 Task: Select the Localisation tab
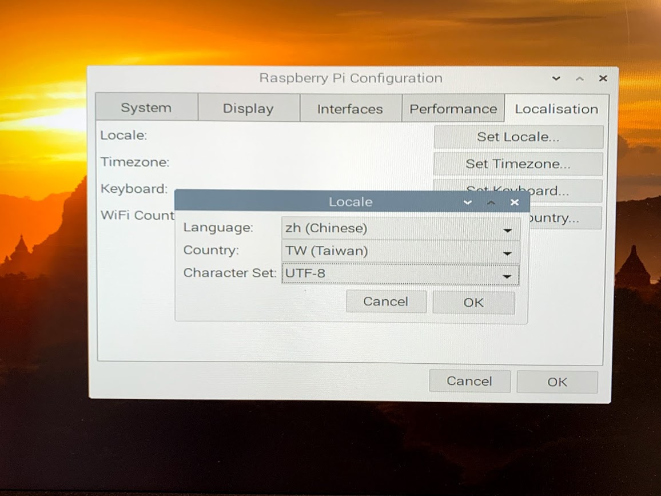(556, 109)
